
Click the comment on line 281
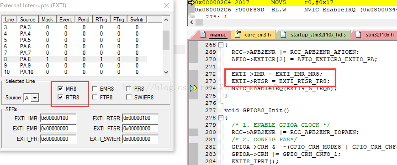click(x=265, y=139)
